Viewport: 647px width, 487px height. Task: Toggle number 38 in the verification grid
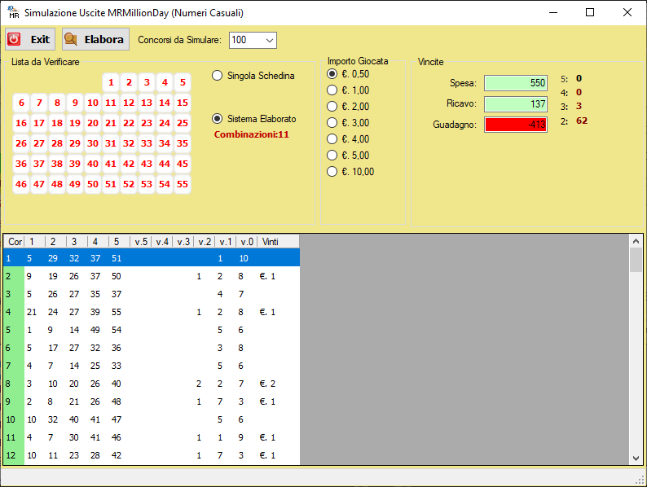pyautogui.click(x=57, y=164)
